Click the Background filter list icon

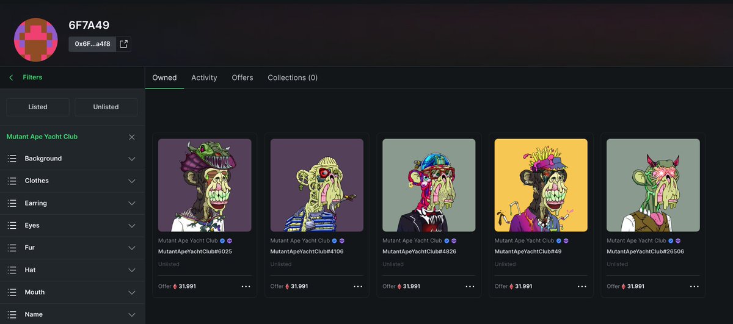click(x=12, y=159)
